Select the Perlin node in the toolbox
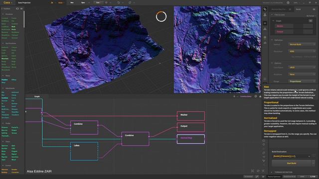Viewport: 319px width, 179px height. pyautogui.click(x=13, y=29)
